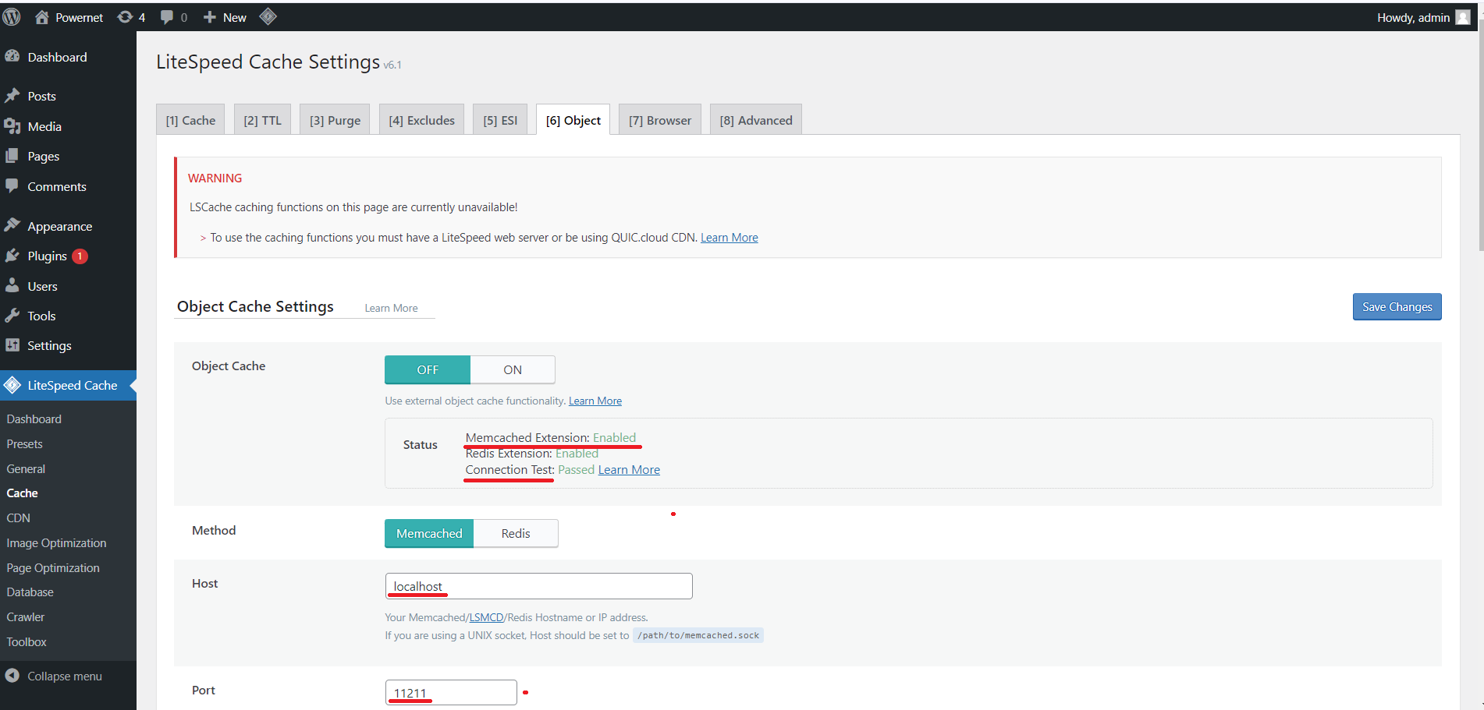Open the Toolbox submenu item
Image resolution: width=1484 pixels, height=710 pixels.
tap(27, 641)
